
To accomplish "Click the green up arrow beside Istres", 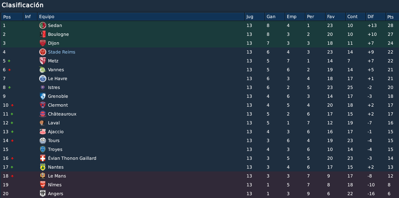I will 9,87.
